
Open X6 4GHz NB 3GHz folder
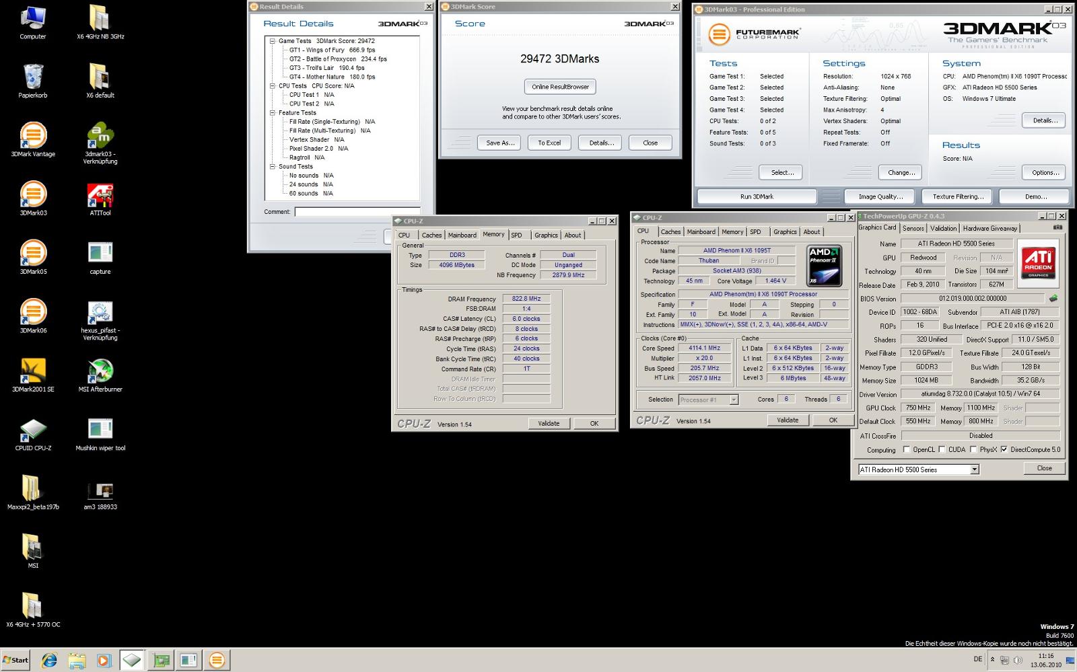tap(100, 23)
